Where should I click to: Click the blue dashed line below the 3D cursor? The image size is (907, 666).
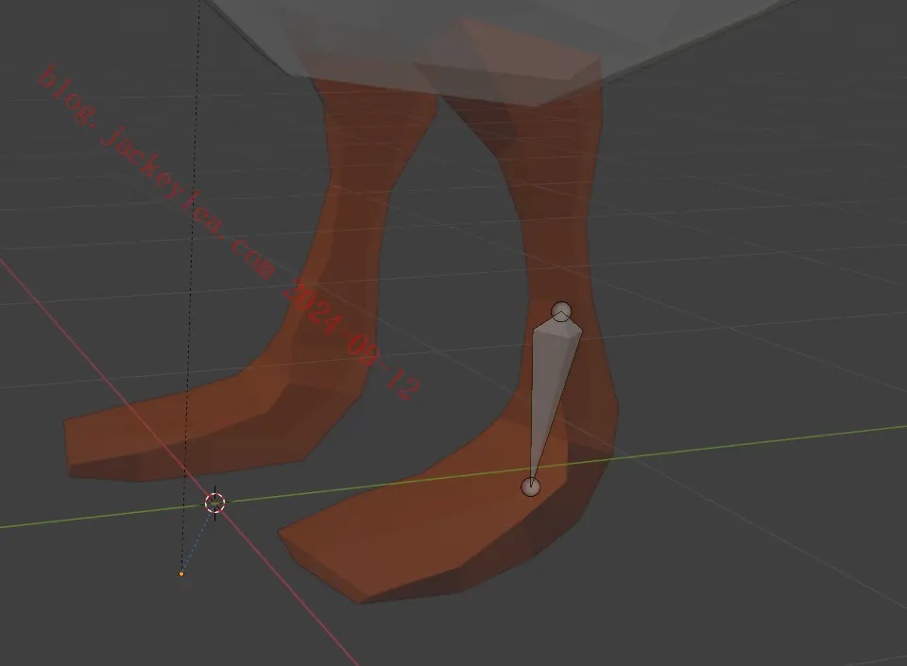coord(197,540)
